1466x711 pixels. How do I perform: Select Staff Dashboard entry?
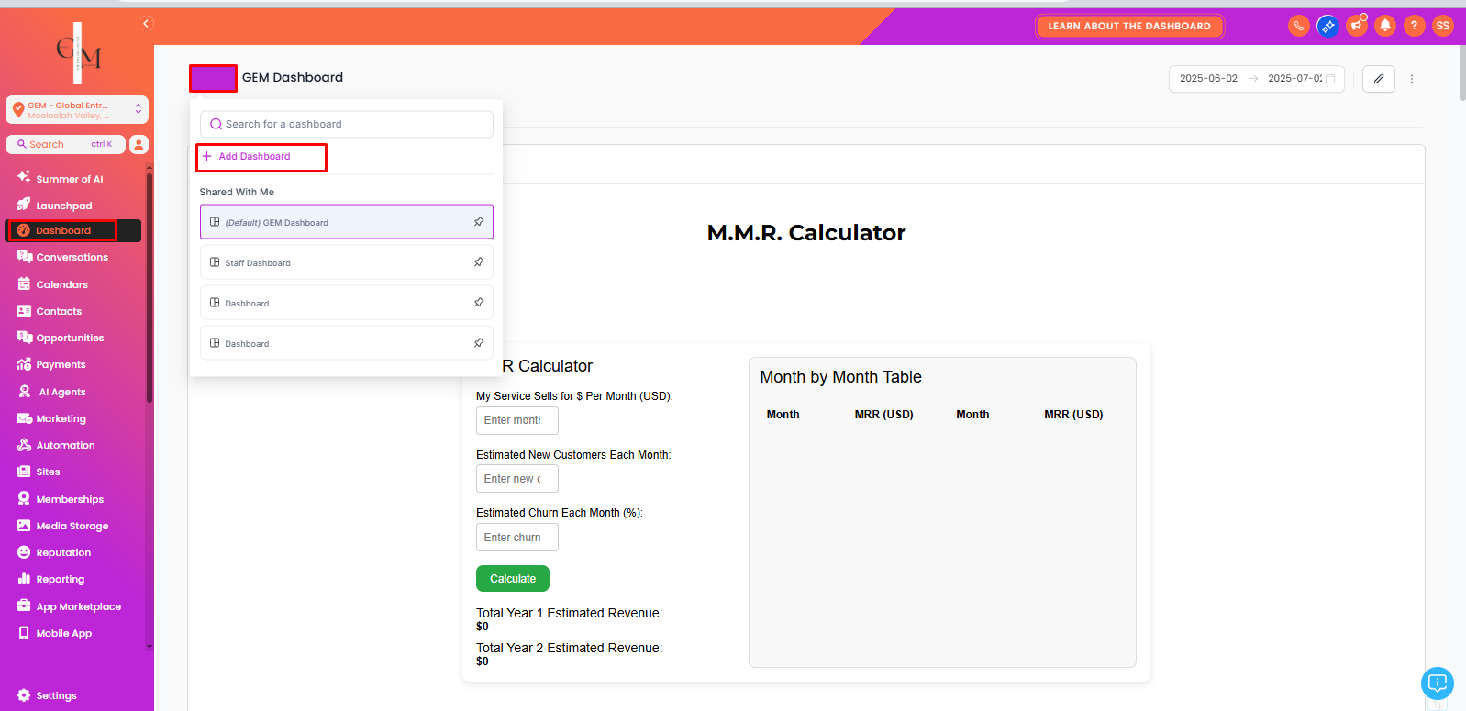[x=347, y=262]
